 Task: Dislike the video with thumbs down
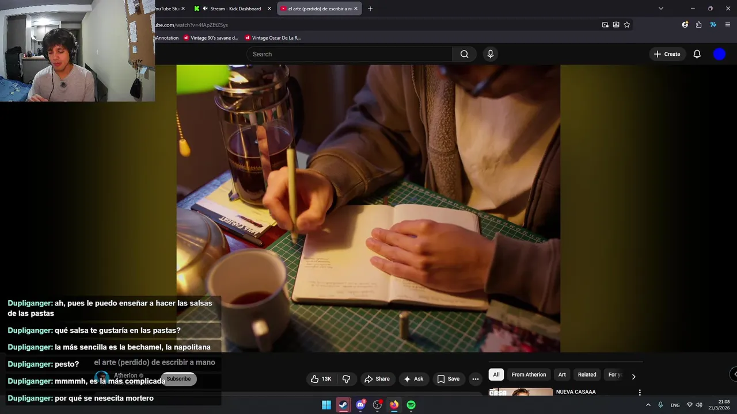pos(347,379)
